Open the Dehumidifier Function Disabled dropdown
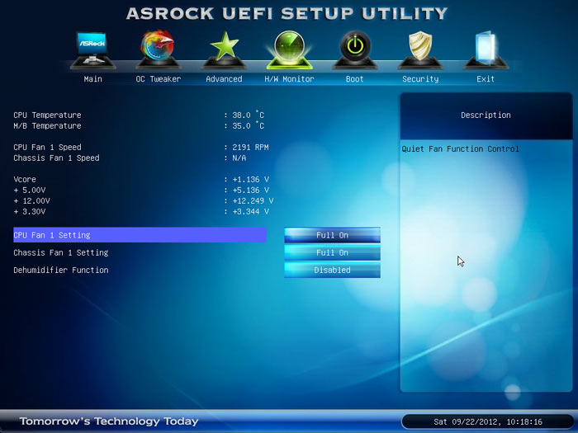The image size is (578, 433). (x=332, y=270)
